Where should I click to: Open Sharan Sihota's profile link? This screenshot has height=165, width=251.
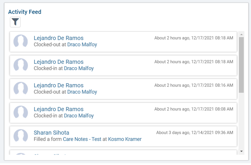51,133
